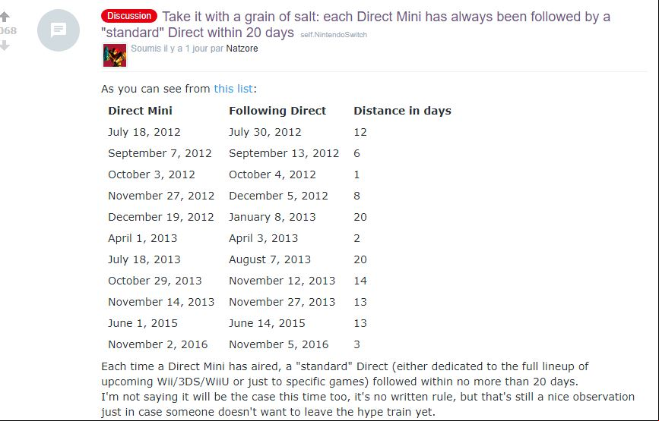Viewport: 659px width, 421px height.
Task: Click the 'Direct Mini' column header
Action: point(140,111)
